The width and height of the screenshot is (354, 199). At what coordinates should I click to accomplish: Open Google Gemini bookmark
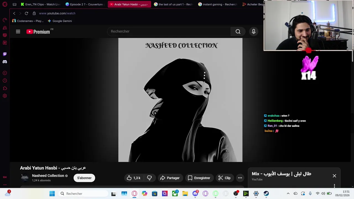[x=60, y=21]
